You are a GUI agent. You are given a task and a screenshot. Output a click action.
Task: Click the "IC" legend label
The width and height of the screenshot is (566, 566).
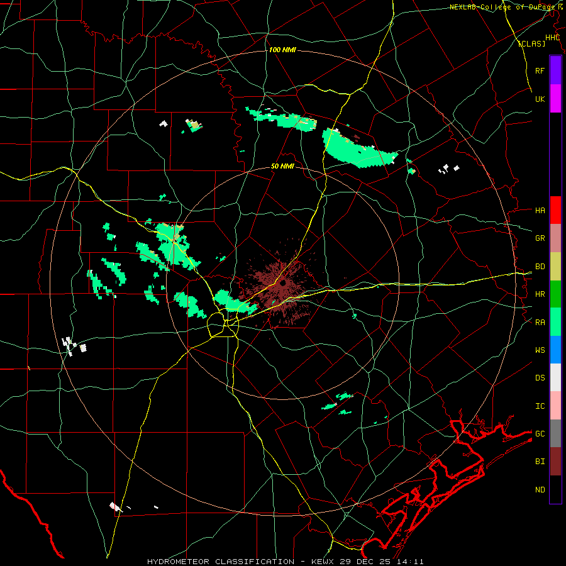[x=540, y=406]
